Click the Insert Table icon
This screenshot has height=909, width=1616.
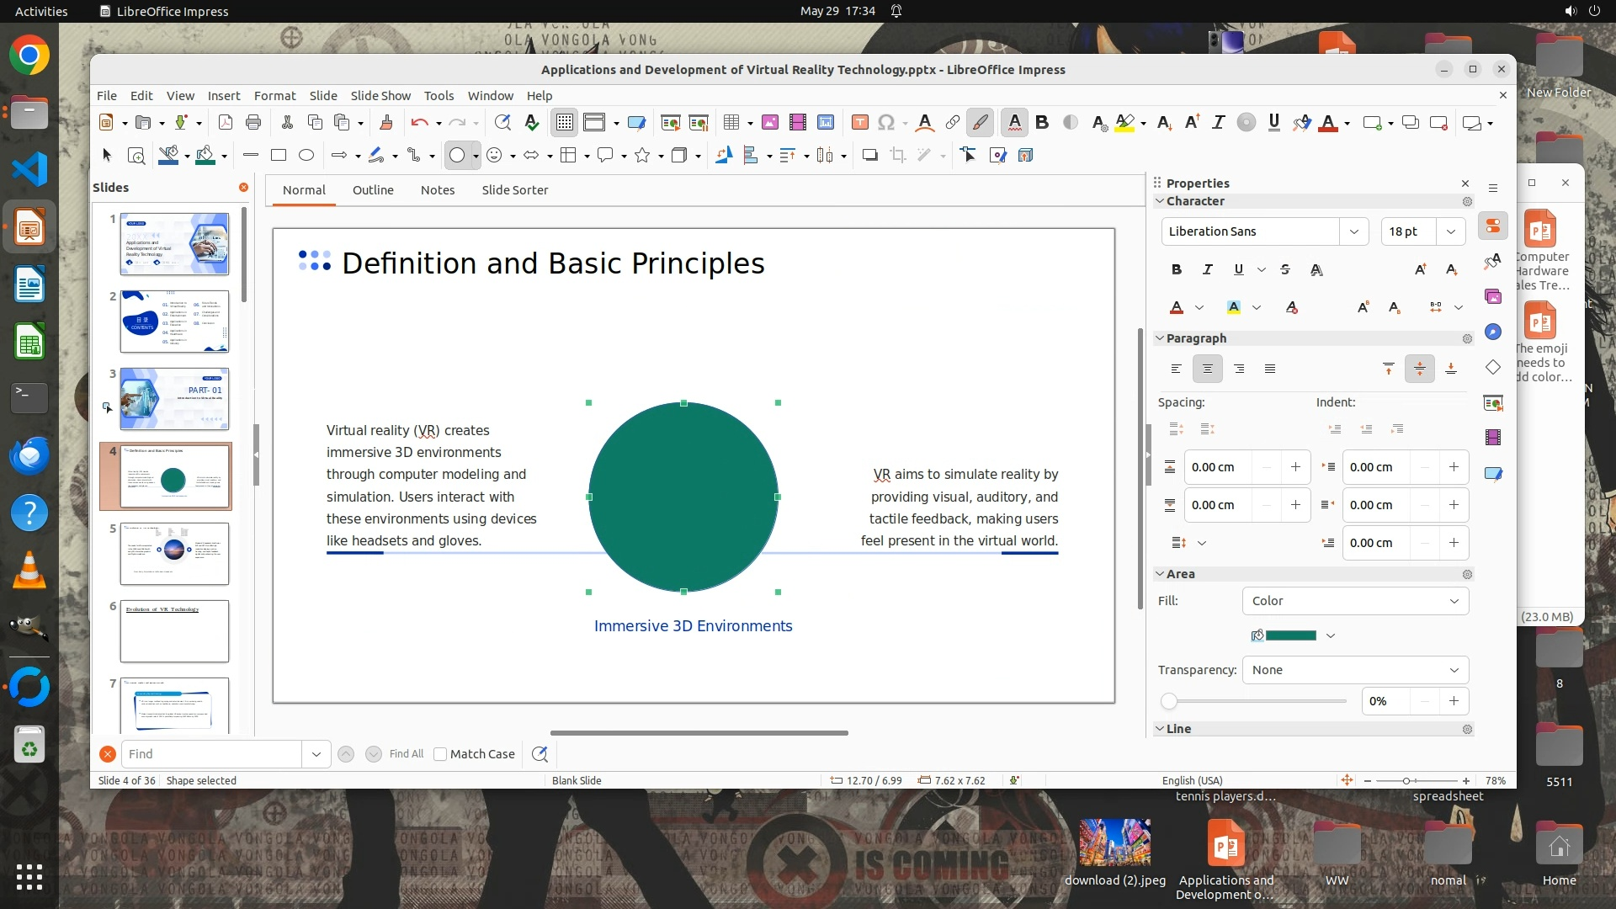tap(731, 123)
